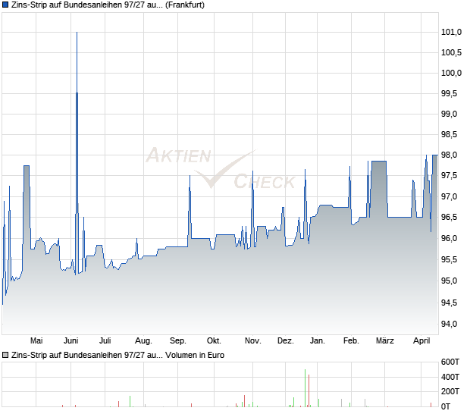Click the gray legend square beside Volumen title
This screenshot has height=414, width=470.
5,356
